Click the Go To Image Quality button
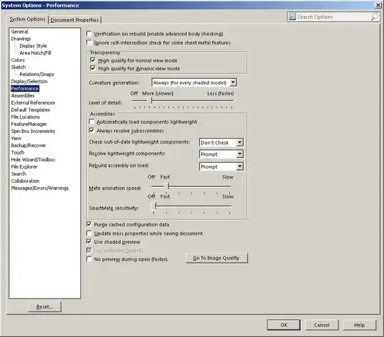Viewport: 384px width, 337px height. pos(217,258)
